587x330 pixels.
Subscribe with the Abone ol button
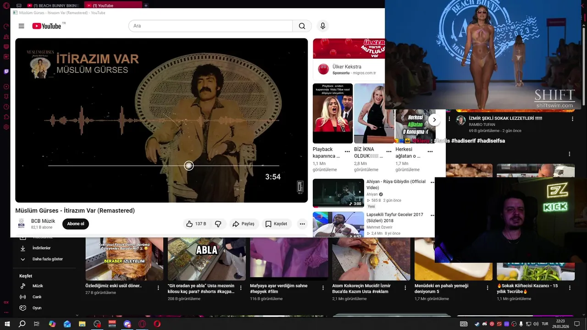pyautogui.click(x=76, y=224)
